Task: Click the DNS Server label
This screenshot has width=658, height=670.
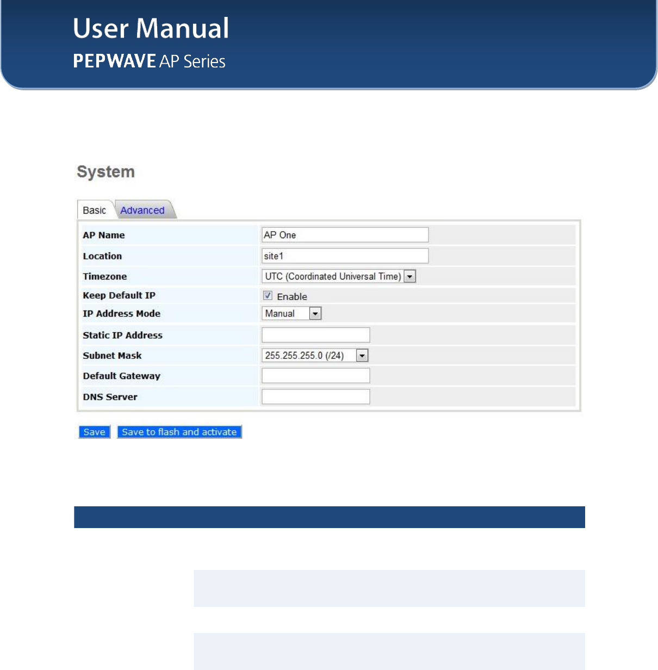Action: click(x=110, y=396)
